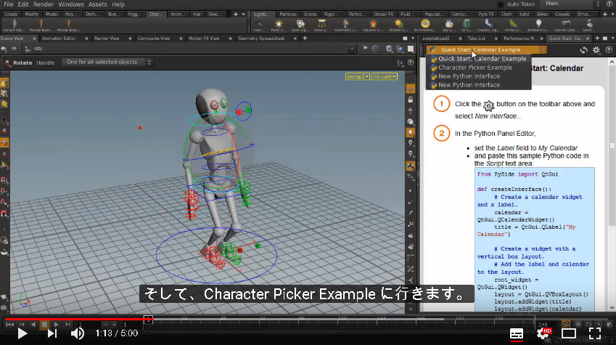Click the Area Light shelf icon
The image size is (616, 345).
(x=321, y=25)
